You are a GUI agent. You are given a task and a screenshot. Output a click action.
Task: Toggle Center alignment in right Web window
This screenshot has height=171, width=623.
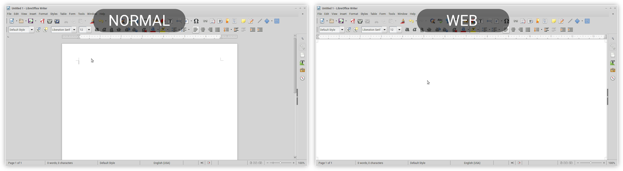click(x=513, y=30)
